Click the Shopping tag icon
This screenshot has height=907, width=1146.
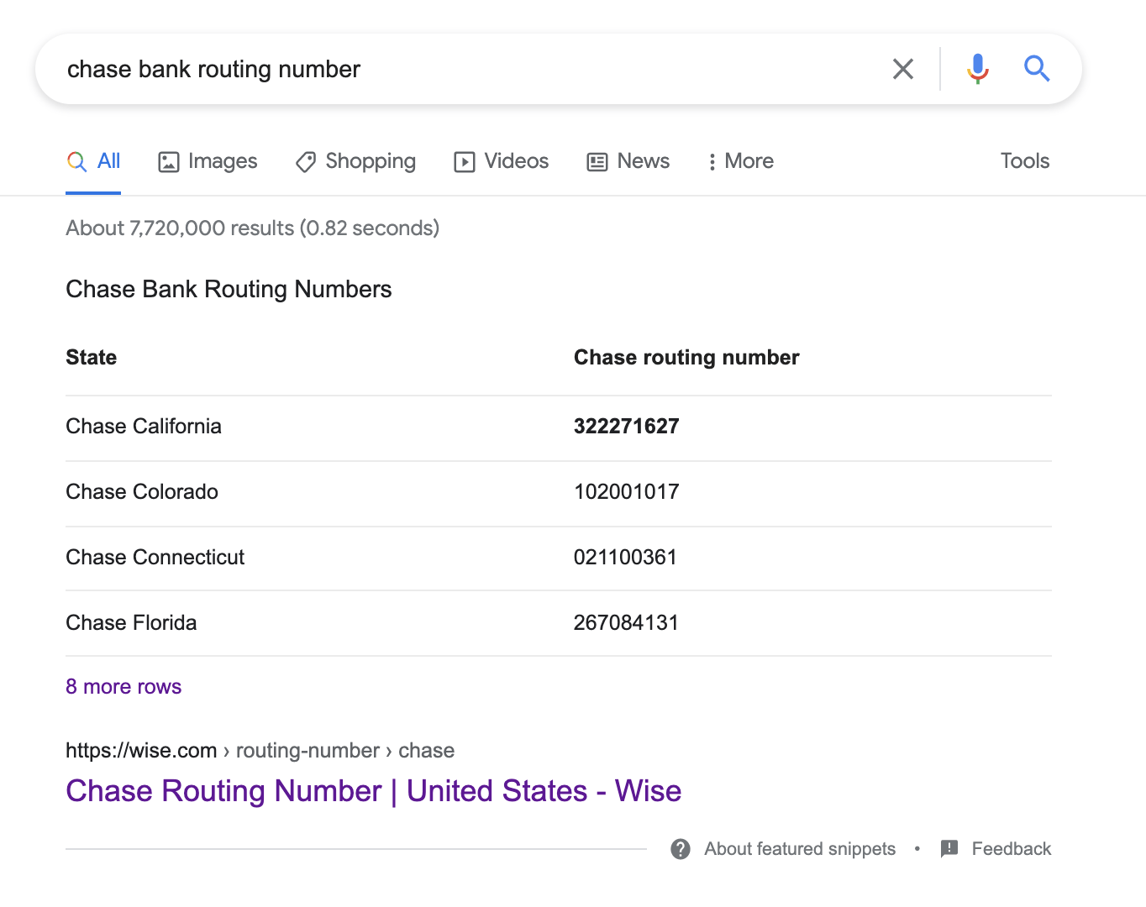click(306, 162)
